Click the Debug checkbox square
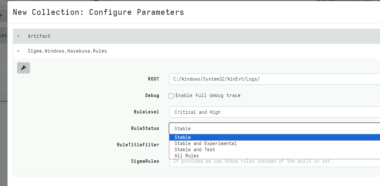This screenshot has width=380, height=186. point(171,95)
